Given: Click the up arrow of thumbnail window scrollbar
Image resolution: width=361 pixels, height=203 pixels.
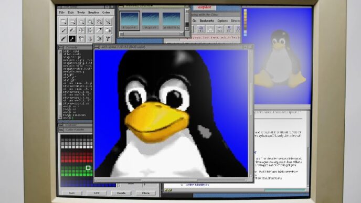Looking at the screenshot, I should (x=187, y=11).
